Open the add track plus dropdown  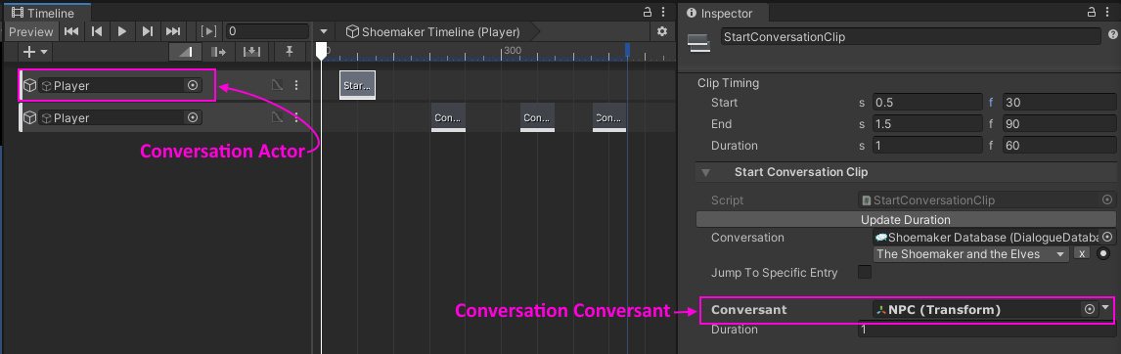pos(35,52)
